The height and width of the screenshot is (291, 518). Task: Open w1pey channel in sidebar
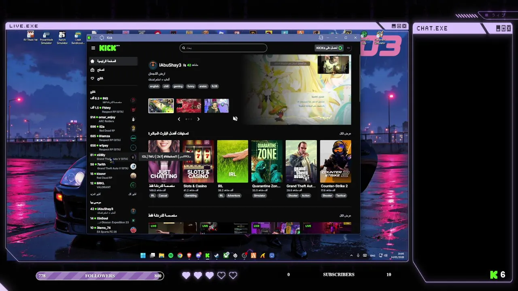(113, 148)
